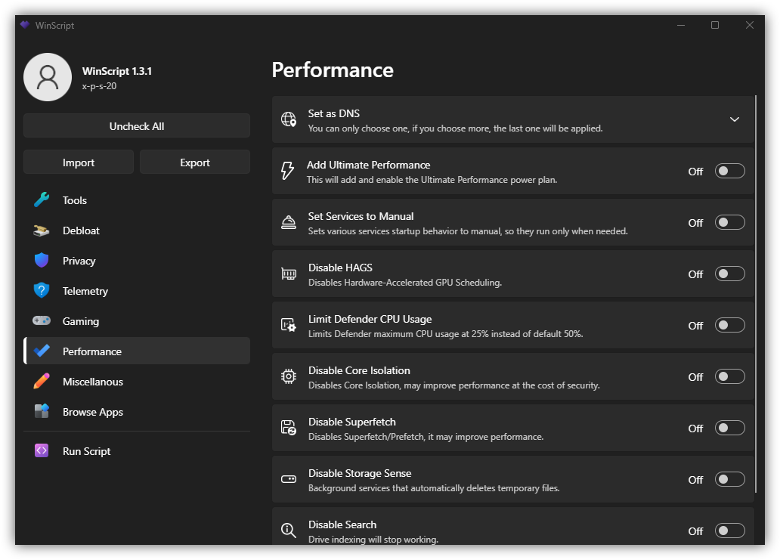Click the Gaming controller icon
Viewport: 780px width, 560px height.
tap(42, 320)
